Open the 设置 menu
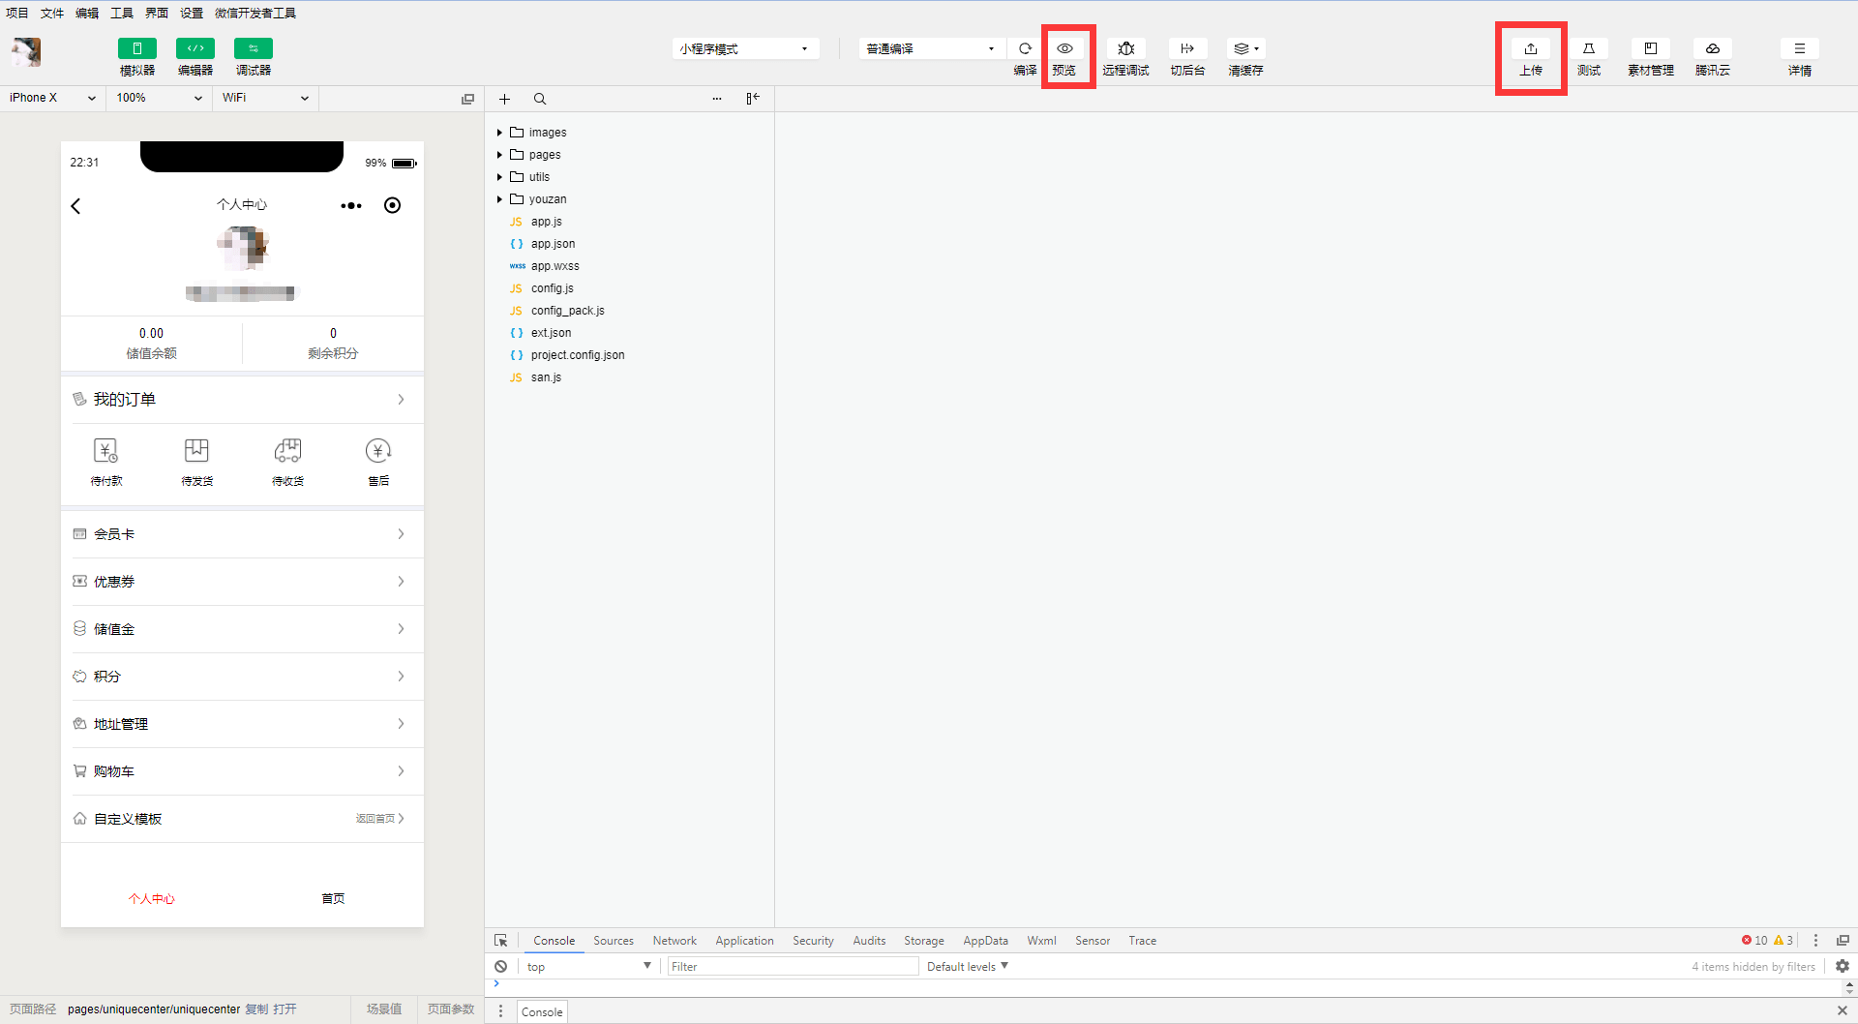 [192, 13]
